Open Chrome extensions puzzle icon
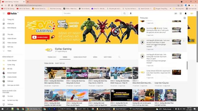 (x=189, y=6)
